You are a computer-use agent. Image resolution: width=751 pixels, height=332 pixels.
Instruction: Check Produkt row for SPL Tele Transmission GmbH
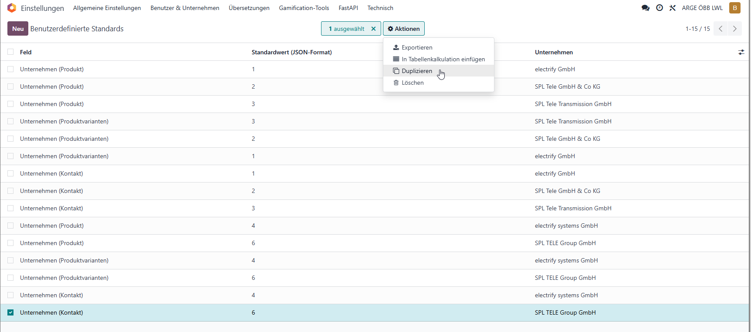click(x=10, y=104)
